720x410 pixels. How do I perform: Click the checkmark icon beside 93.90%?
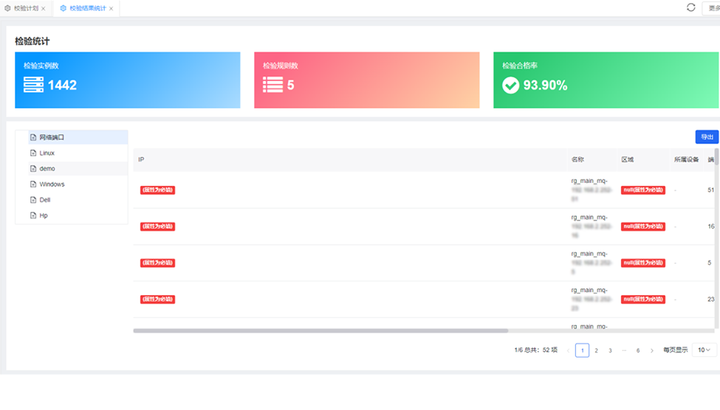(510, 86)
